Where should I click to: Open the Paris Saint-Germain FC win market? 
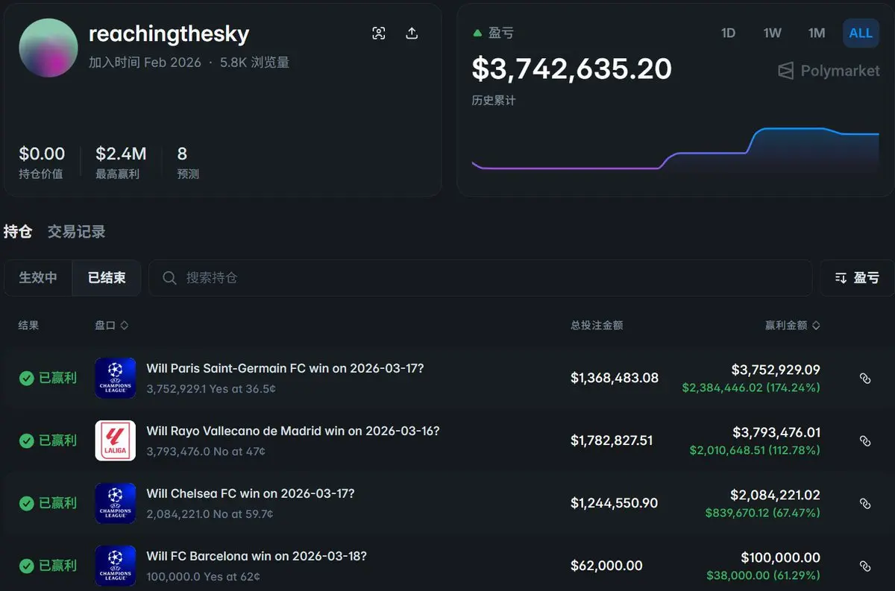point(285,368)
